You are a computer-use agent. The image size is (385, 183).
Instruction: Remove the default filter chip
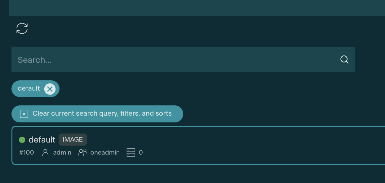coord(50,89)
